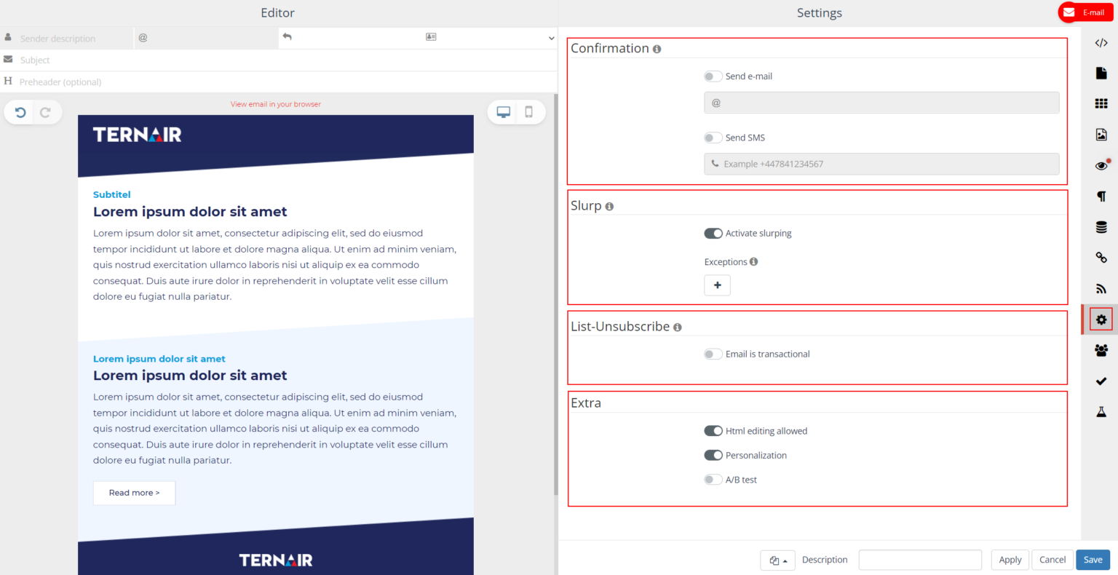The height and width of the screenshot is (575, 1118).
Task: Click the Ternair logo in email footer
Action: [x=276, y=560]
